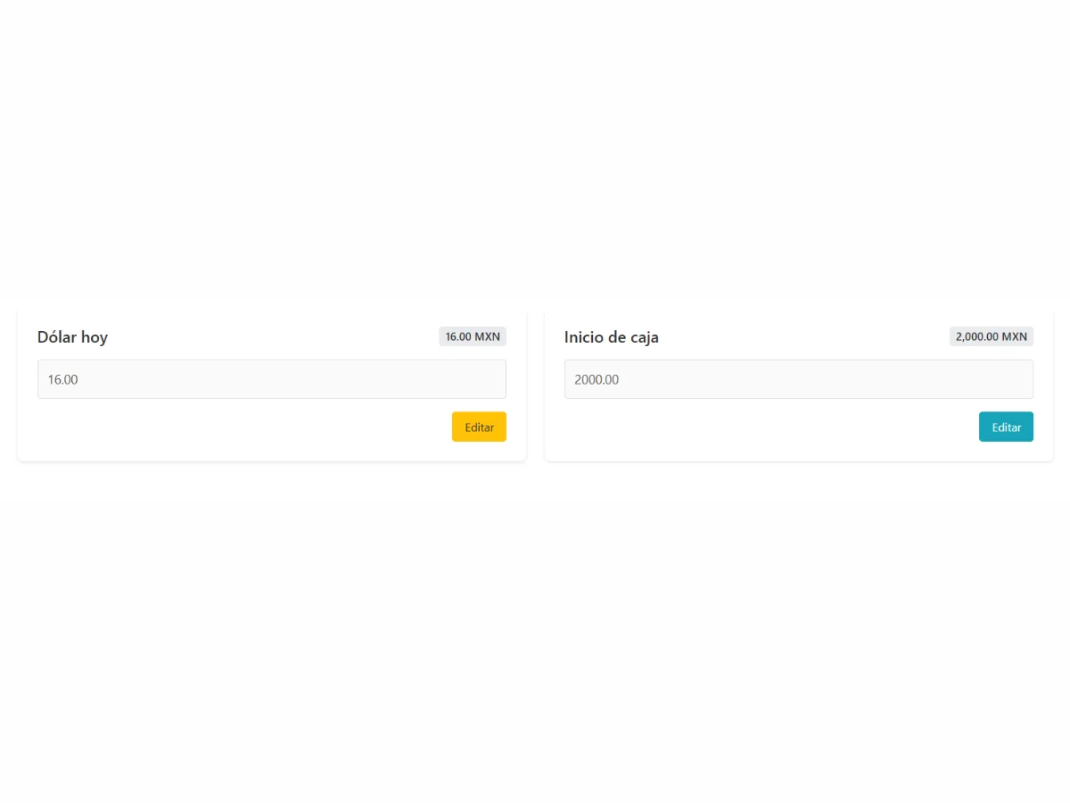Click the field showing 16.00

click(x=272, y=379)
